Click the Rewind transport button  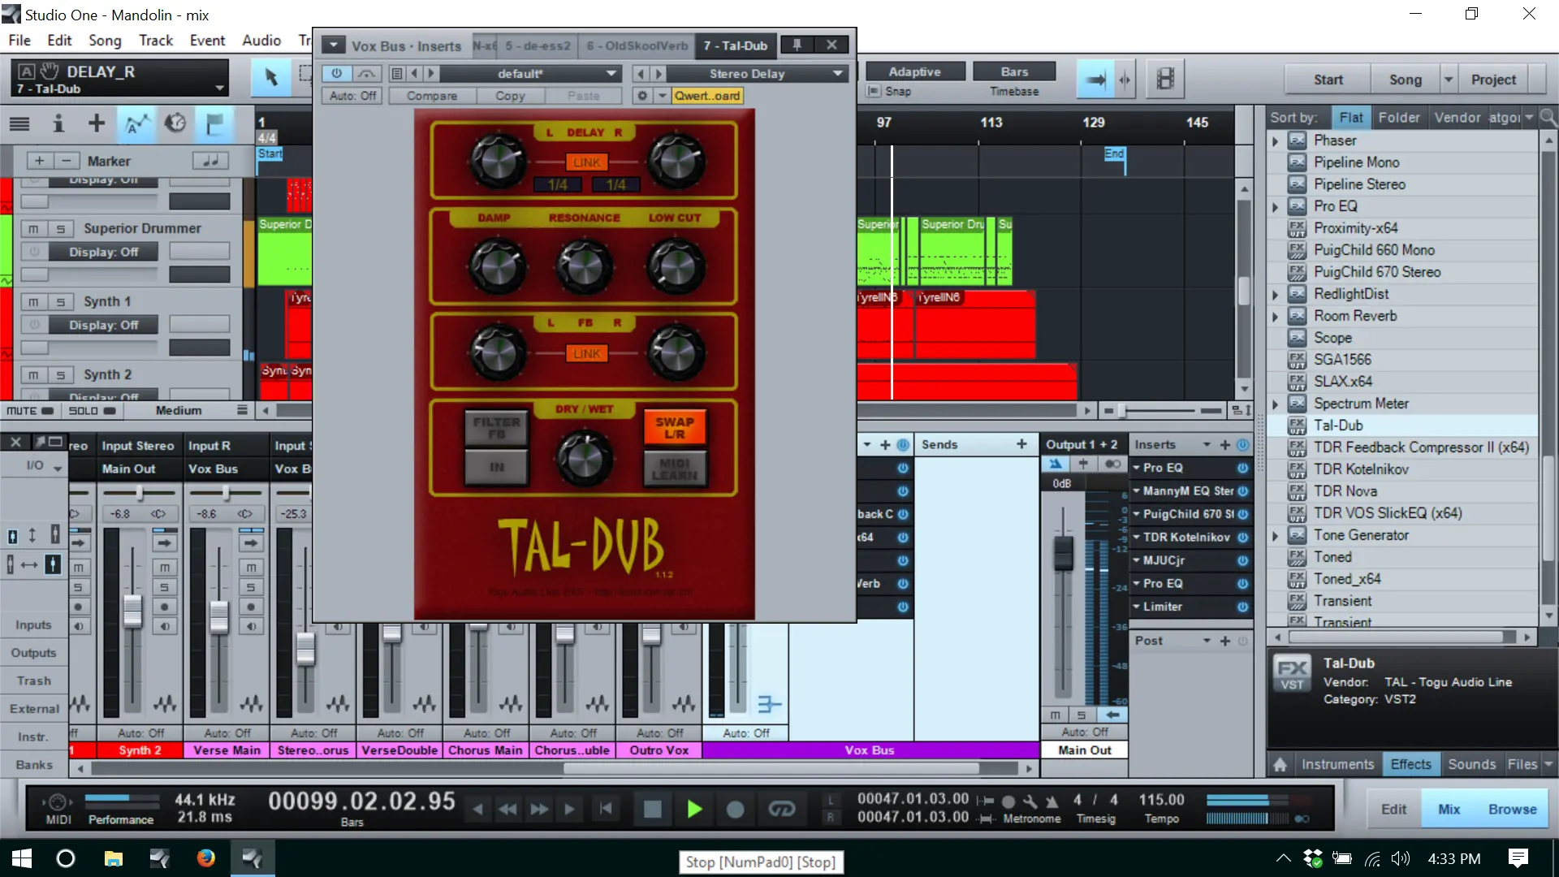pyautogui.click(x=508, y=809)
